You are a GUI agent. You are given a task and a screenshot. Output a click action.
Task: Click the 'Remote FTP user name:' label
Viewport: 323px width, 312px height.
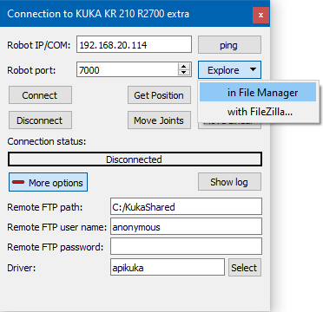click(57, 227)
